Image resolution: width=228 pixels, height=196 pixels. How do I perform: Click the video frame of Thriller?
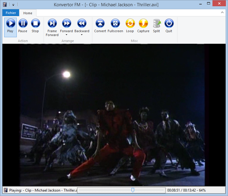tap(114, 115)
